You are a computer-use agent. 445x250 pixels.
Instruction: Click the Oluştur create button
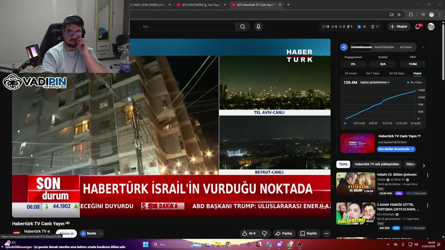(x=399, y=26)
